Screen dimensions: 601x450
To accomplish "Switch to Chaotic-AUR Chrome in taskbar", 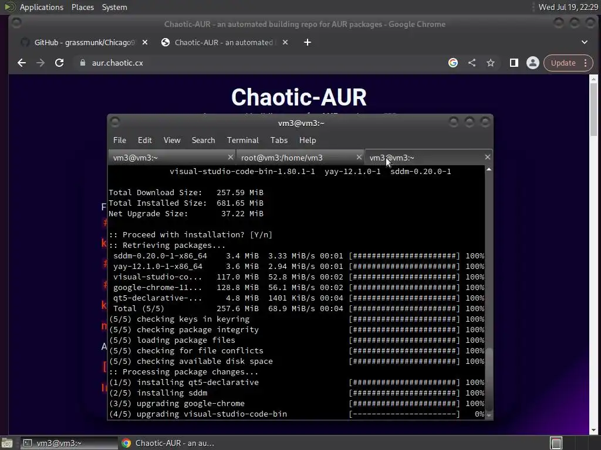I will pos(168,443).
